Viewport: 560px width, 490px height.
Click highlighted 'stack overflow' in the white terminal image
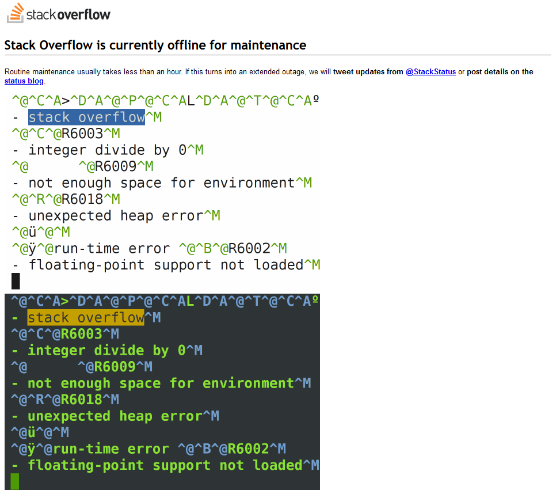[86, 117]
